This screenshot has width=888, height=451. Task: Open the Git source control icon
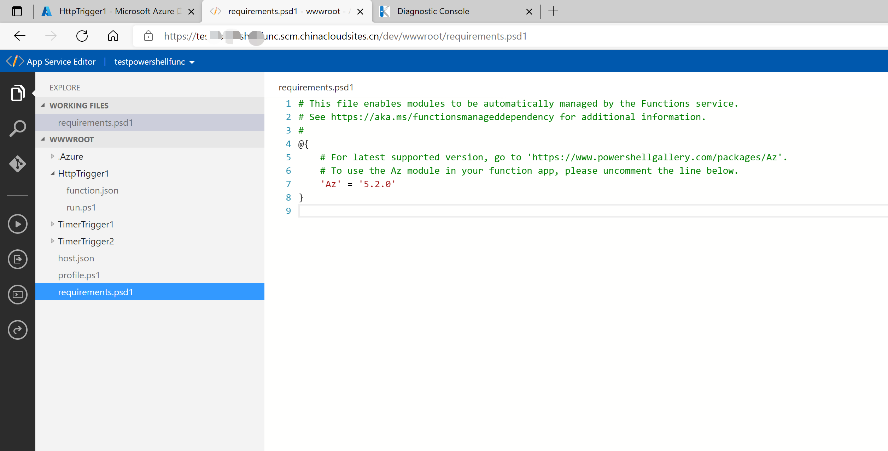(18, 164)
